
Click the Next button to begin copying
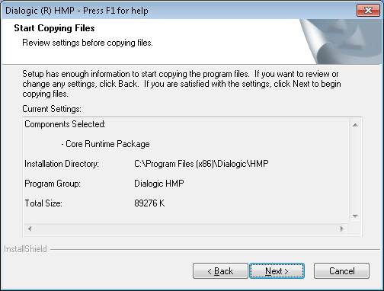pyautogui.click(x=277, y=271)
